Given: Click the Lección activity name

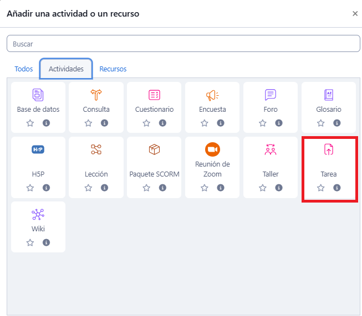Looking at the screenshot, I should (x=96, y=174).
